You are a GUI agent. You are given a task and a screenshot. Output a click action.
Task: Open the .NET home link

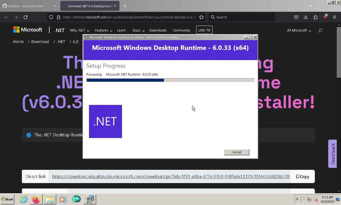59,30
